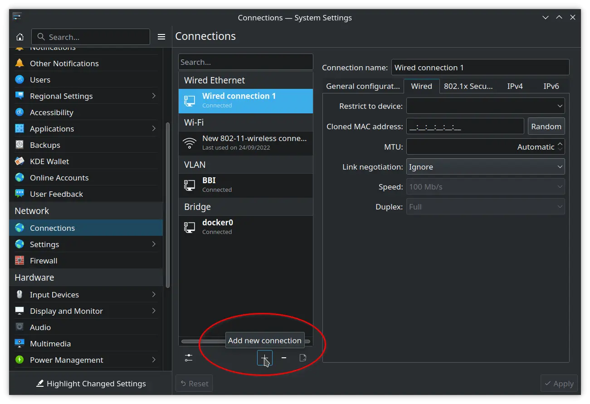The image size is (590, 404).
Task: Expand the Display and Monitor category
Action: pos(154,311)
